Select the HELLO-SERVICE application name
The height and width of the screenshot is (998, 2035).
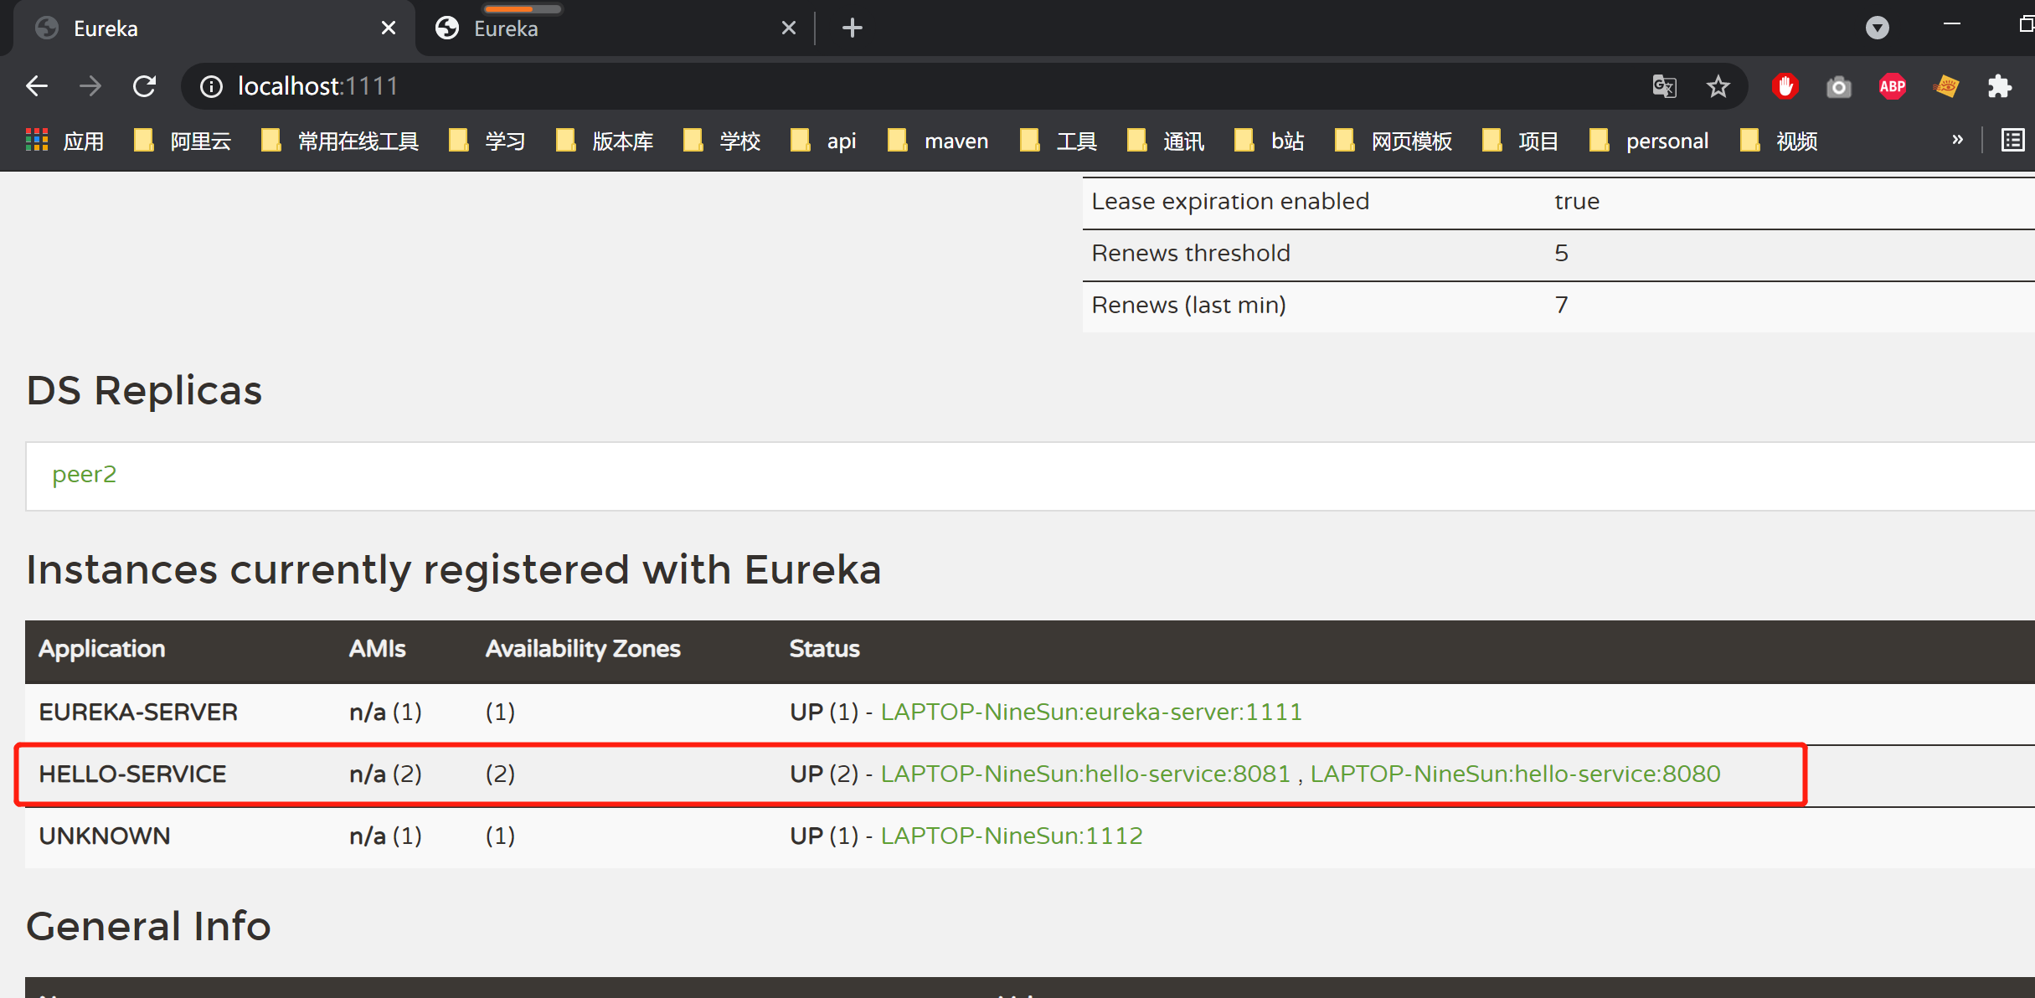[132, 774]
